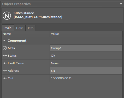
Task: Collapse the Component section arrow
Action: coord(4,41)
